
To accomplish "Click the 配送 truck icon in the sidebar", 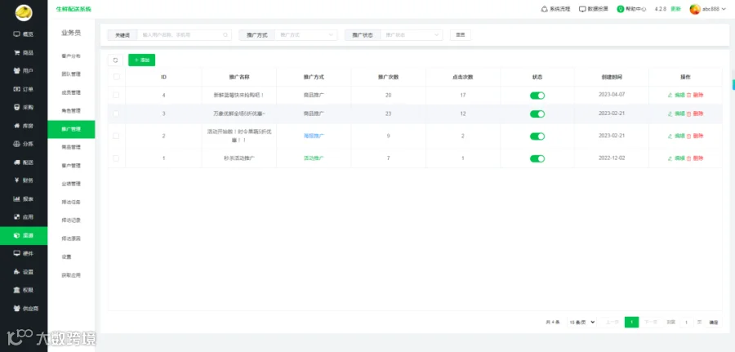I will pos(17,163).
